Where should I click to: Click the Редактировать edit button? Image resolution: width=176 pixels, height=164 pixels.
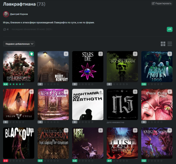[161, 4]
